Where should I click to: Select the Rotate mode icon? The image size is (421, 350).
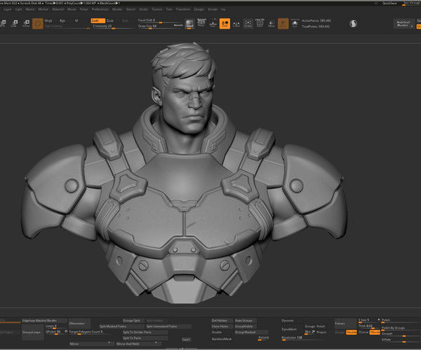[x=27, y=24]
